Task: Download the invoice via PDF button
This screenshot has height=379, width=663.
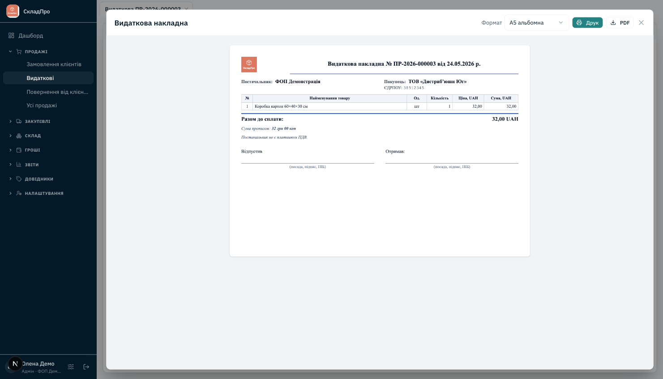Action: coord(620,23)
